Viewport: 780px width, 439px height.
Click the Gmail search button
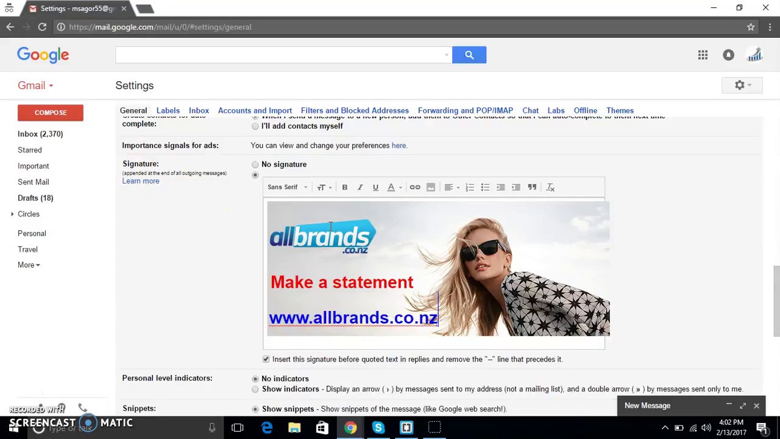point(469,55)
